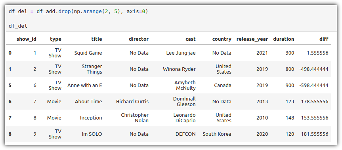Click the 'Squid Game' title cell
This screenshot has height=150, width=342.
[88, 53]
